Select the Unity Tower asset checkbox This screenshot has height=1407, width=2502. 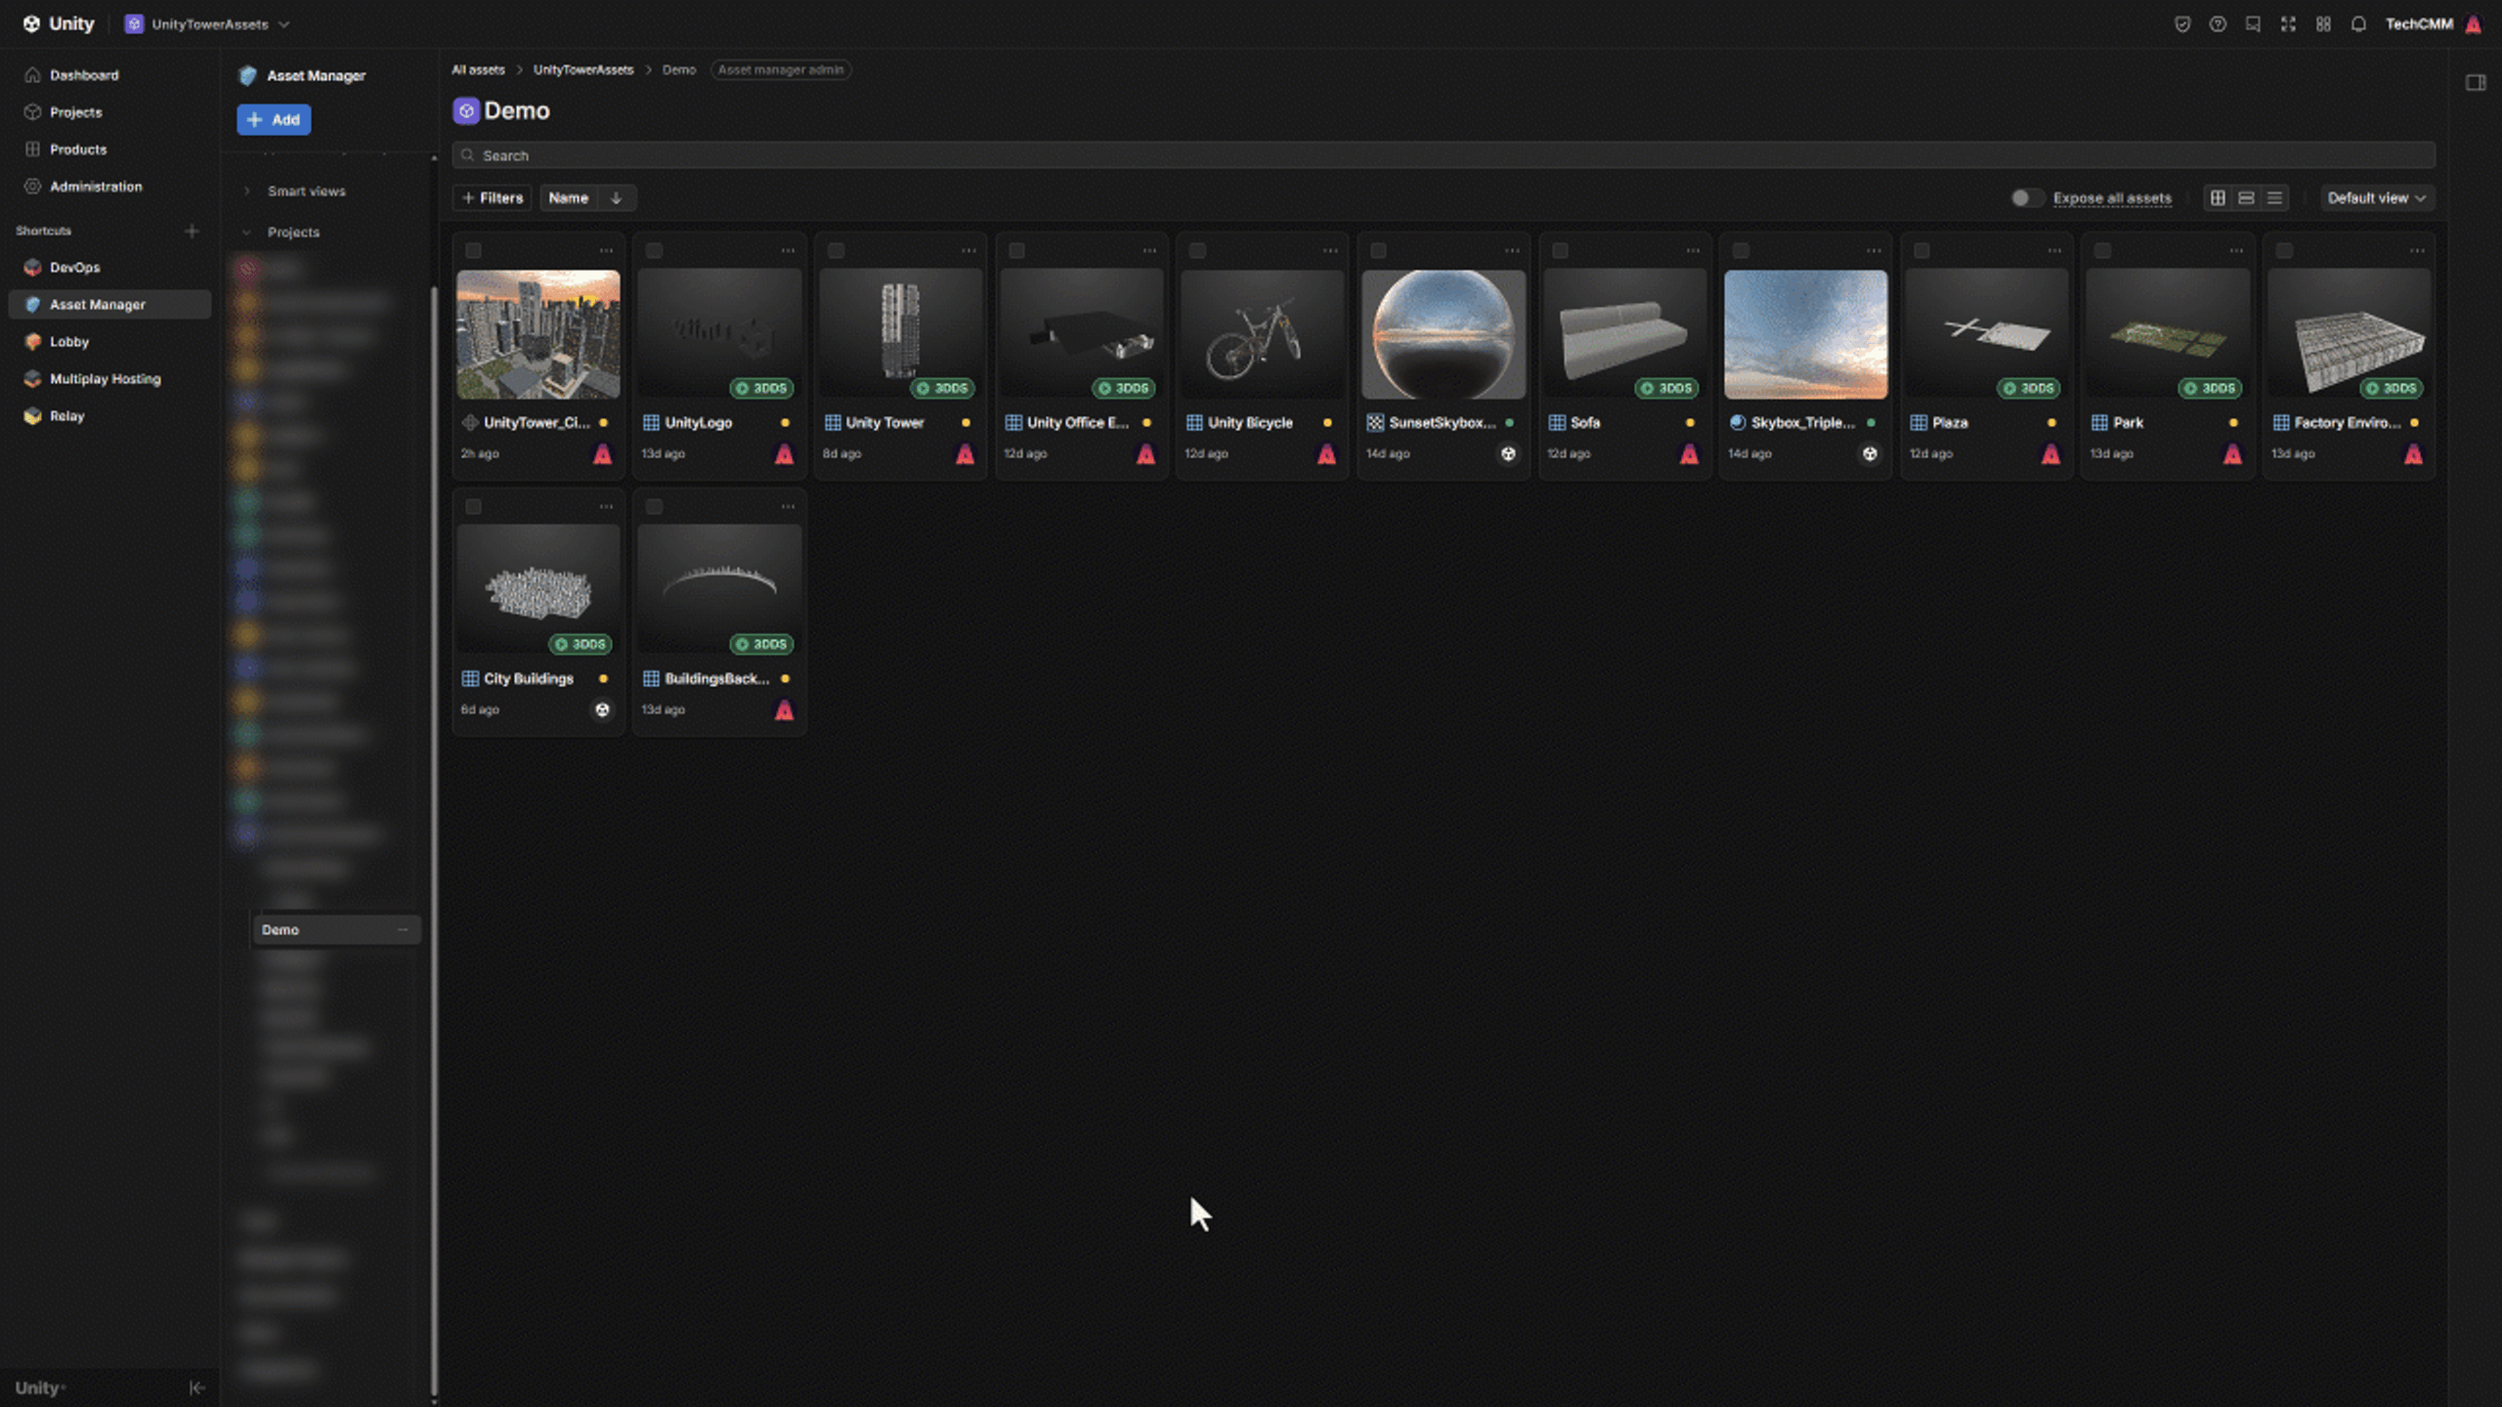[836, 250]
